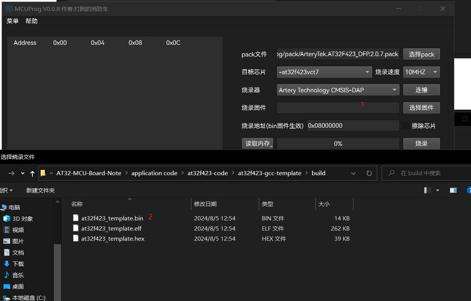The width and height of the screenshot is (471, 301).
Task: Sort by the 类型 column header
Action: (x=268, y=204)
